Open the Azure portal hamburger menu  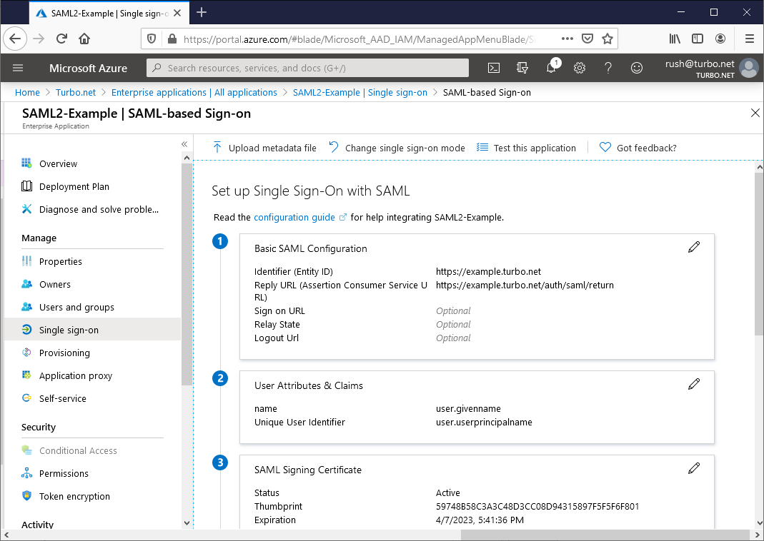click(18, 68)
